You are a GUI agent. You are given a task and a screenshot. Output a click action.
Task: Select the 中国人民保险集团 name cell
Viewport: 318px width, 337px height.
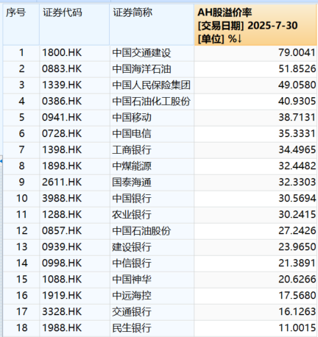152,85
